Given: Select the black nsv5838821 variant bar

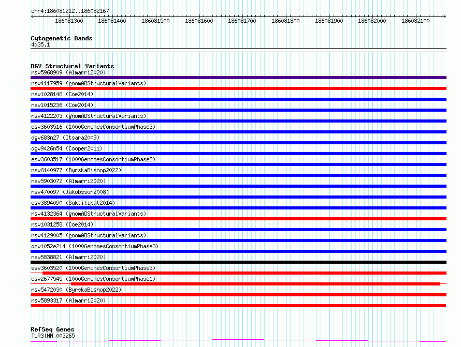Looking at the screenshot, I should (238, 262).
